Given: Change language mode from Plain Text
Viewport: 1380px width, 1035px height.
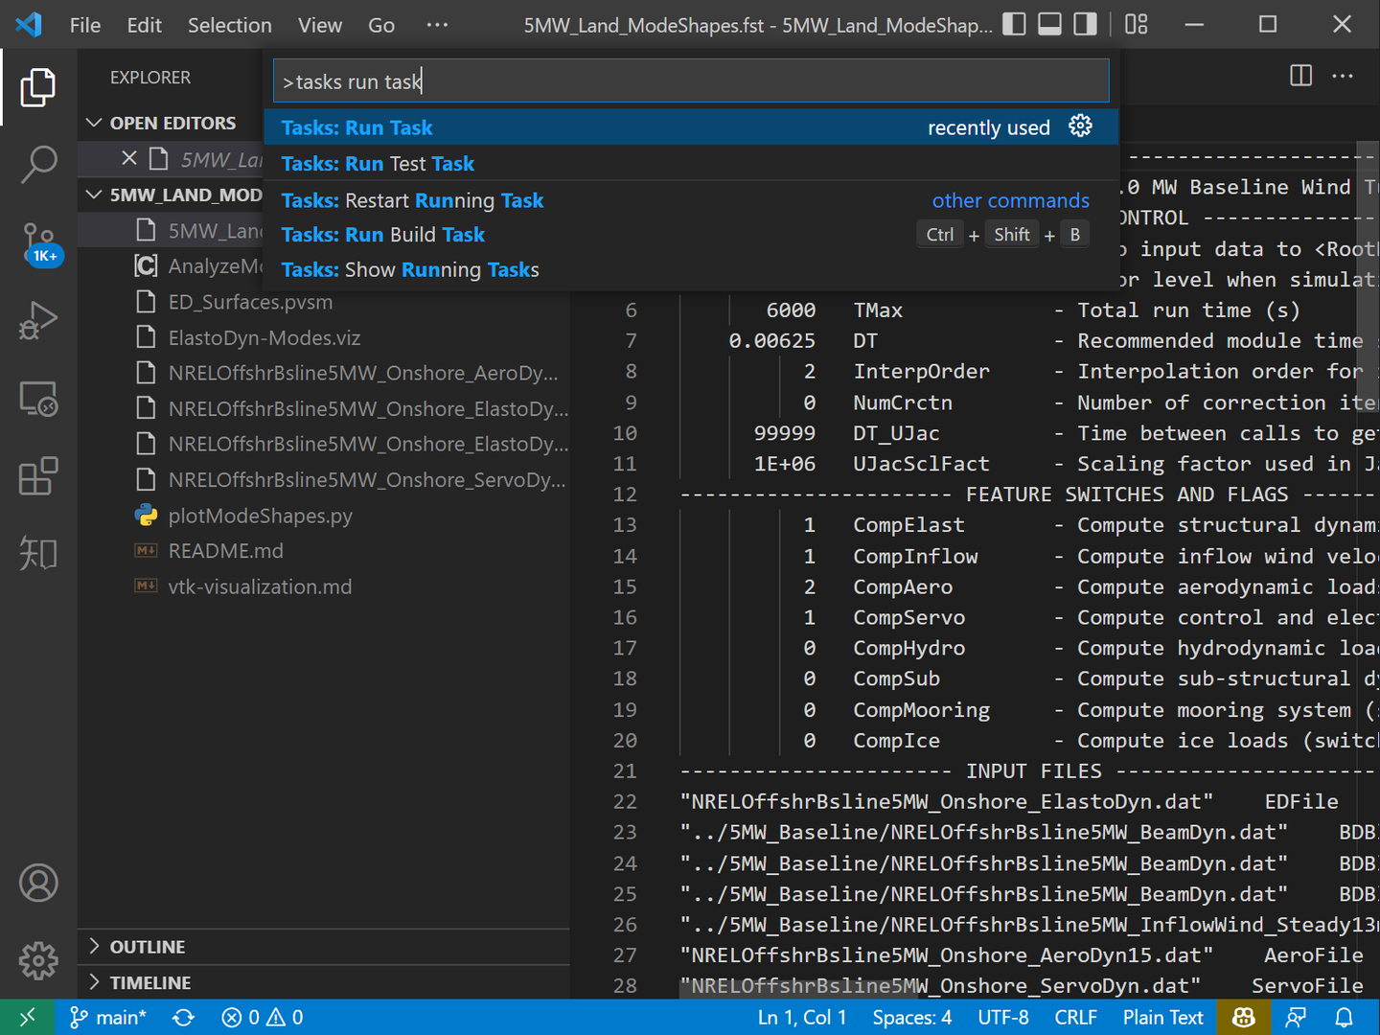Looking at the screenshot, I should click(x=1162, y=1017).
